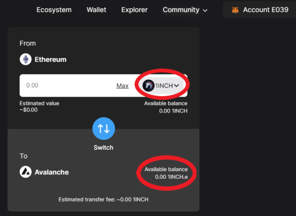296x216 pixels.
Task: Click the Ethereum source chain label
Action: pyautogui.click(x=50, y=59)
